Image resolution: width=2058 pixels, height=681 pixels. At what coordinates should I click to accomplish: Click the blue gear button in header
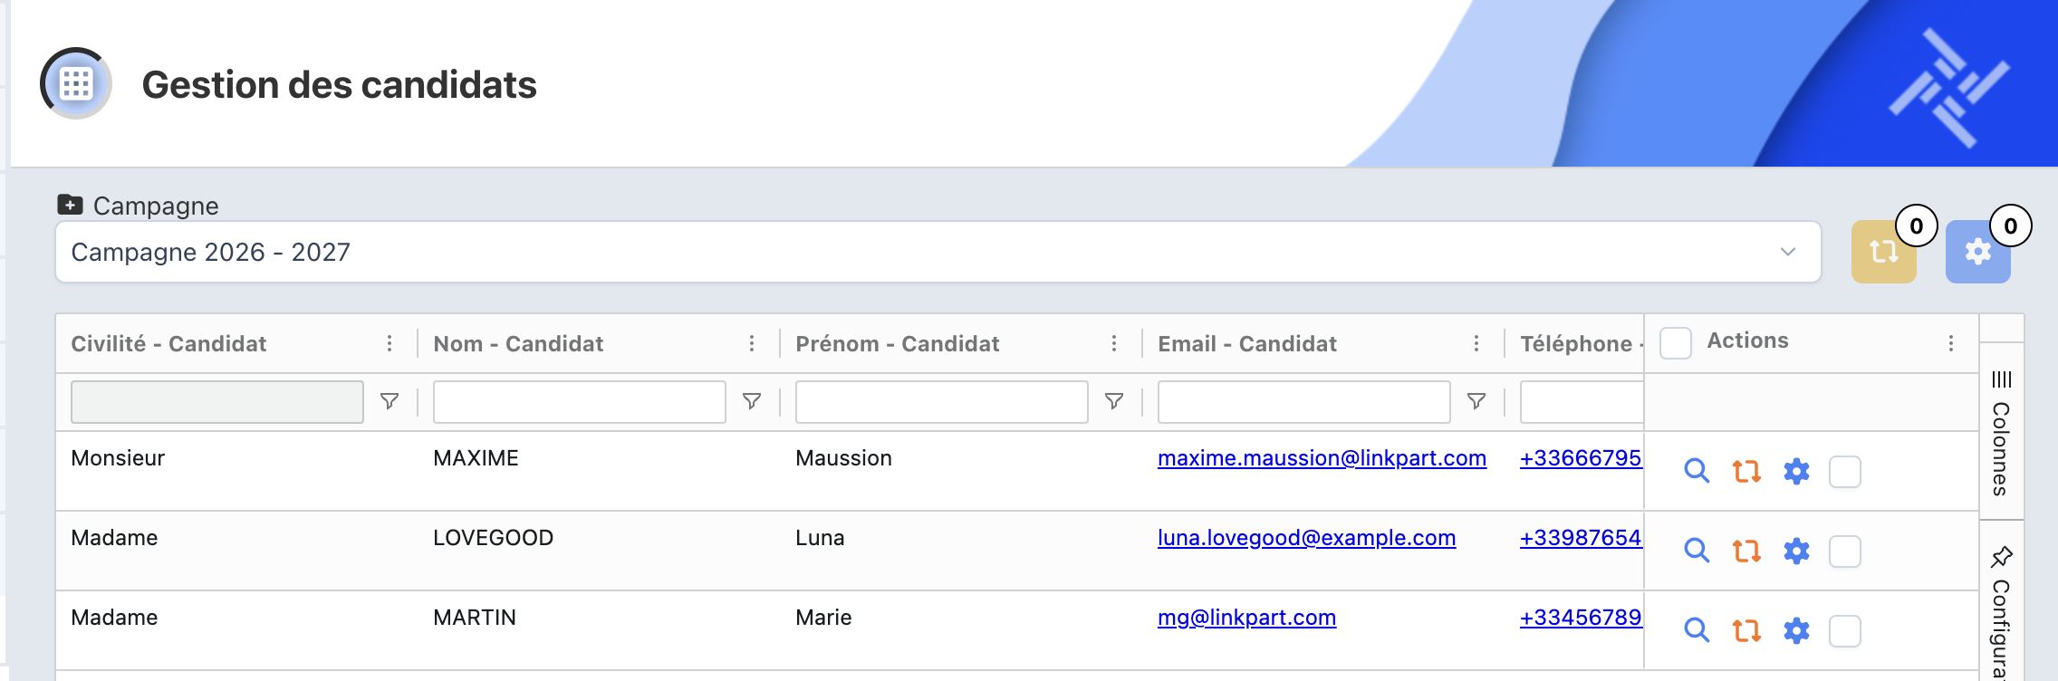point(1977,252)
